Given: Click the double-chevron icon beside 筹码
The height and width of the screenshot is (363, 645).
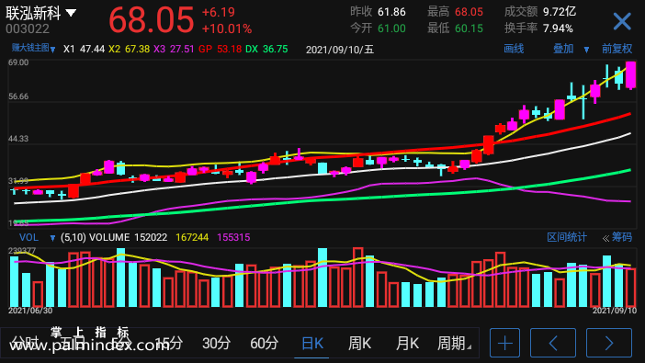Looking at the screenshot, I should point(605,238).
